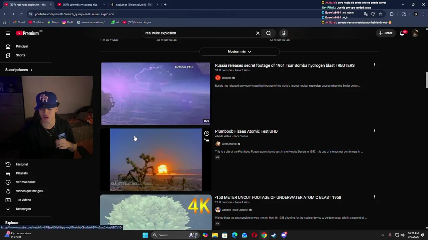428x240 pixels.
Task: Open the Crear menu
Action: [385, 33]
